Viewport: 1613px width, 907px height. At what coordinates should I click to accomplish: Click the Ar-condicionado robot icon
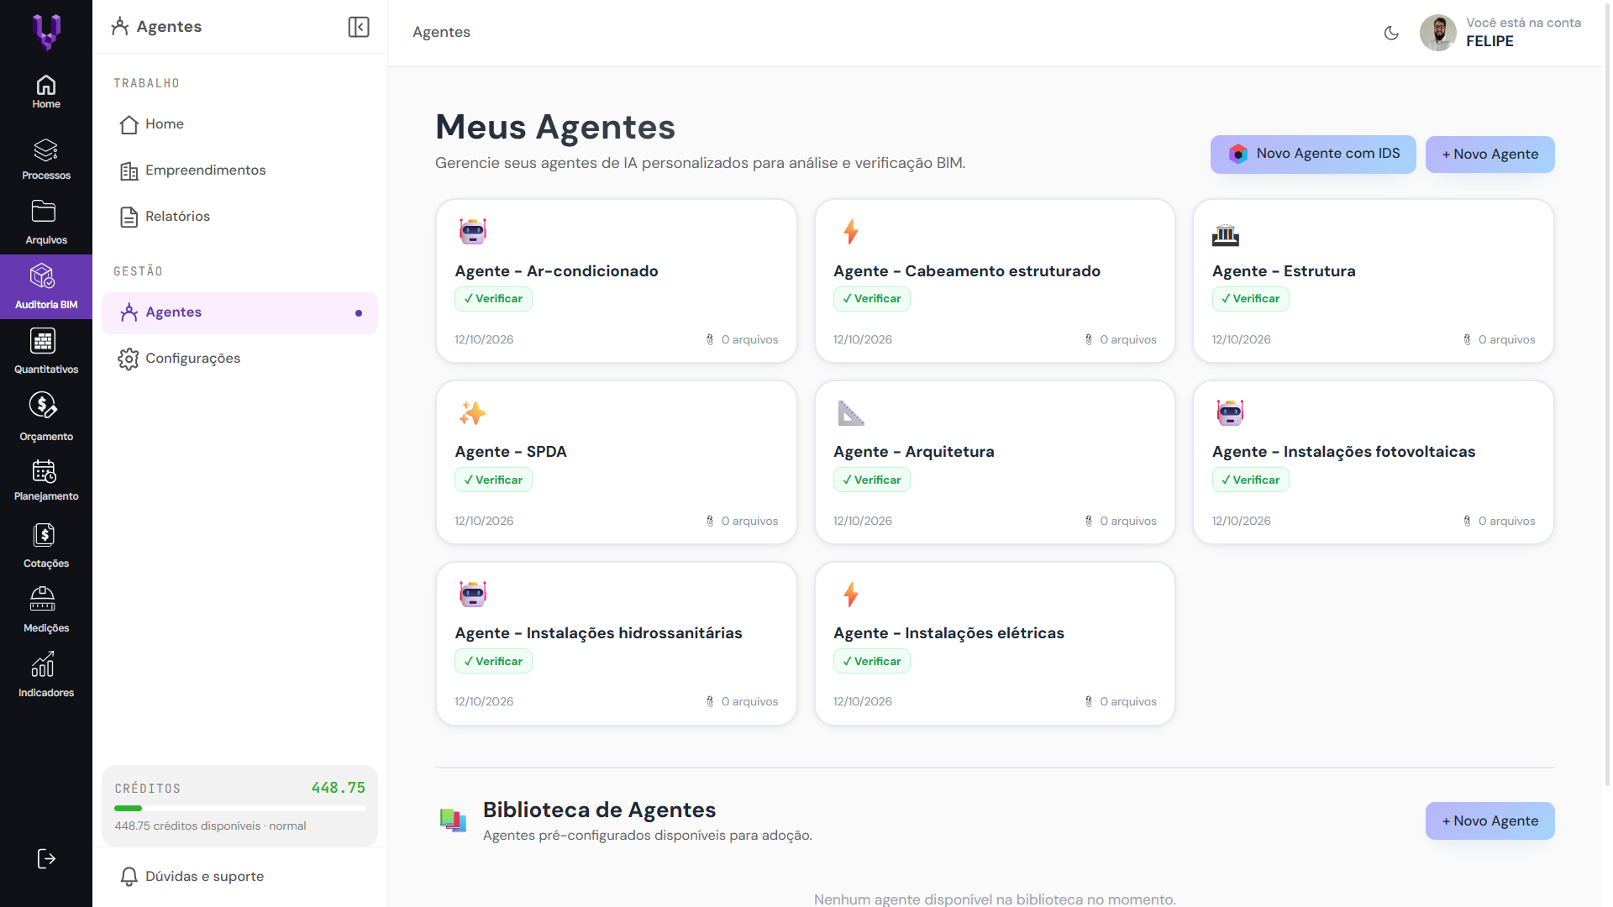point(473,231)
